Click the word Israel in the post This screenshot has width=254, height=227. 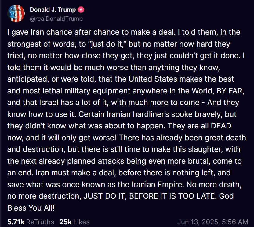pyautogui.click(x=49, y=103)
